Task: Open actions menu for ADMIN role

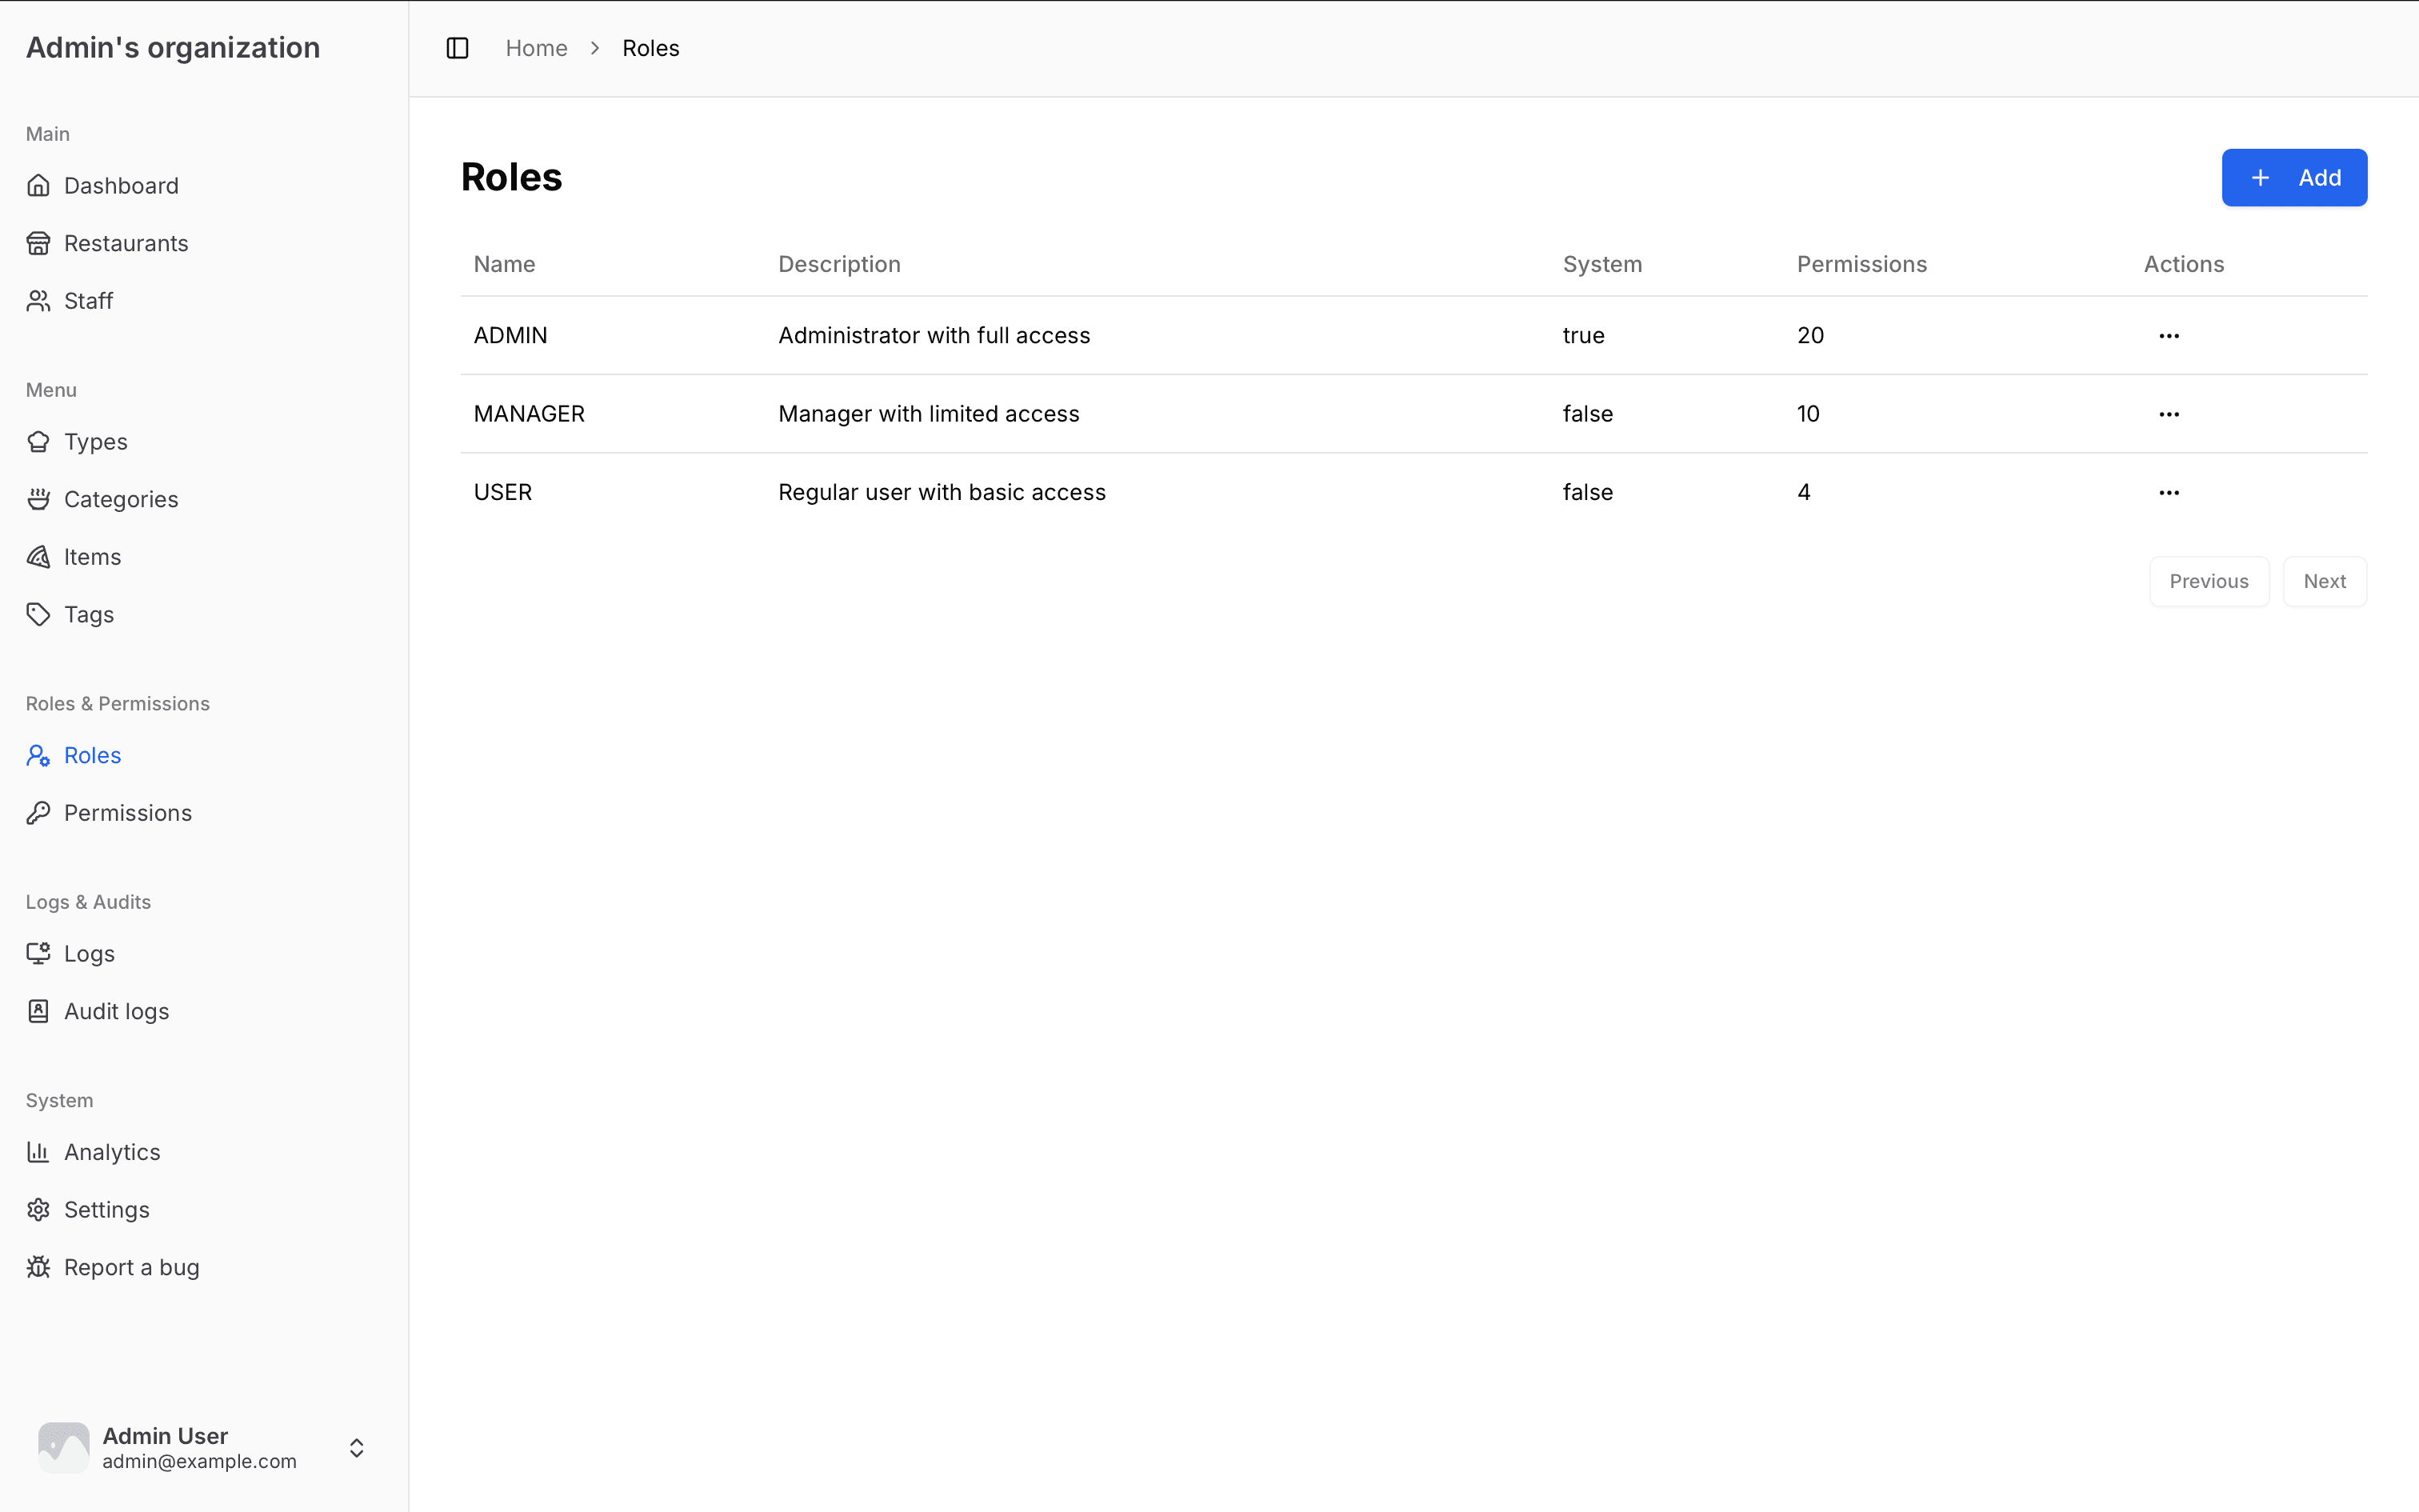Action: pos(2168,336)
